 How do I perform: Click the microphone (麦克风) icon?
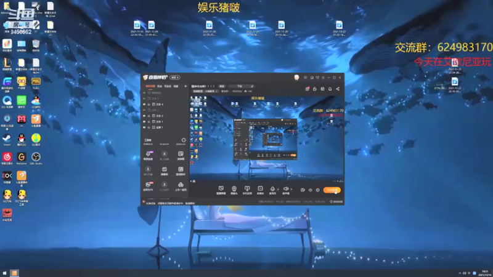point(272,189)
